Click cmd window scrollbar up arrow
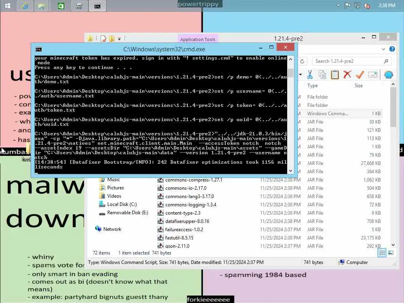 [291, 59]
